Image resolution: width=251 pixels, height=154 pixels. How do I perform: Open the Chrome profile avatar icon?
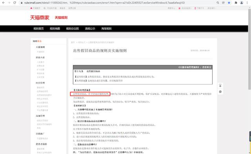pos(242,3)
